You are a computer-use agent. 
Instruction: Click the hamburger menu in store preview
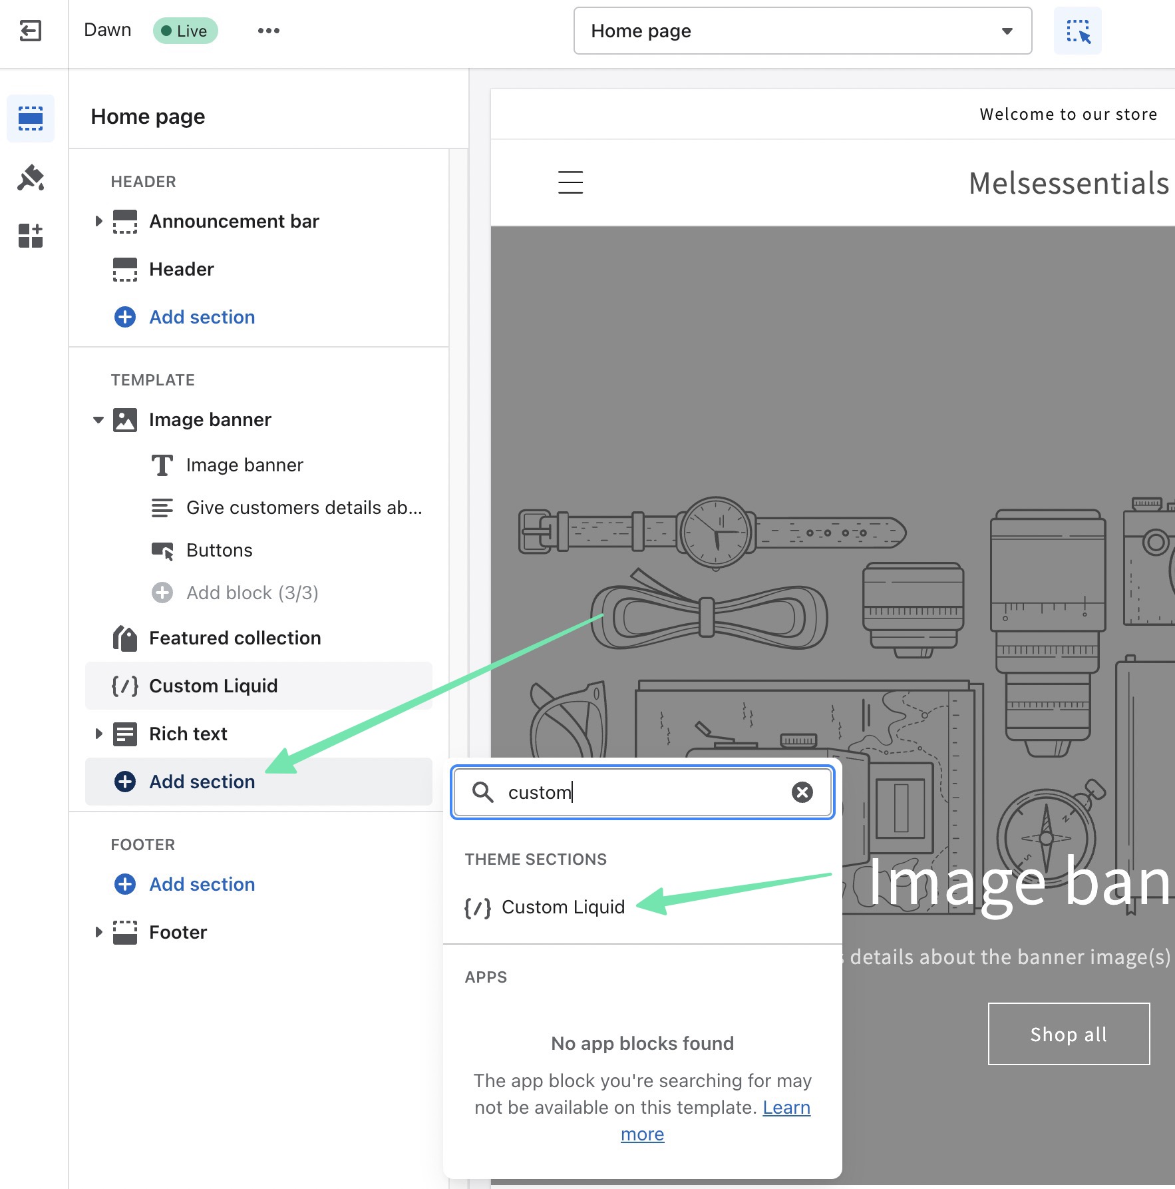[x=570, y=182]
